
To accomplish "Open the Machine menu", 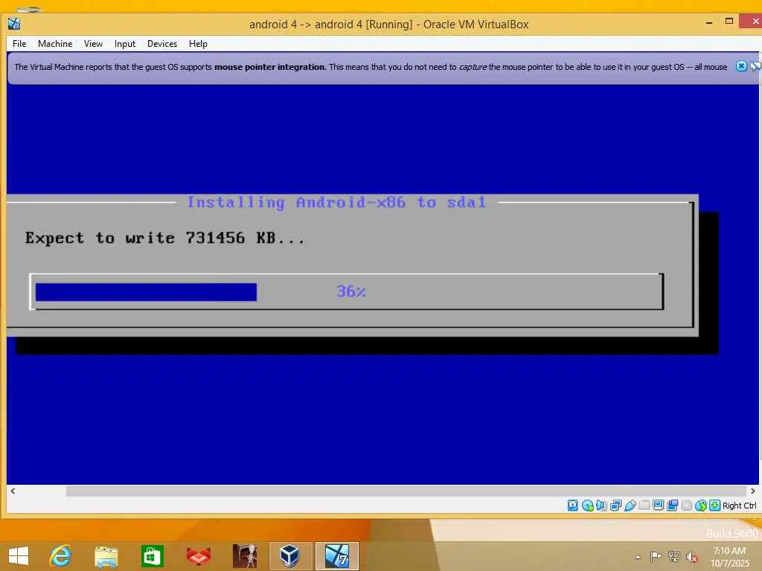I will click(x=55, y=44).
